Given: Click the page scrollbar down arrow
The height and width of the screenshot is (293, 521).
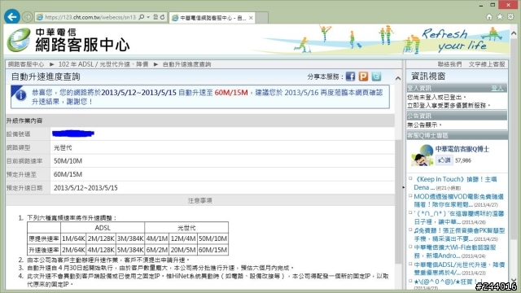Looking at the screenshot, I should (514, 280).
